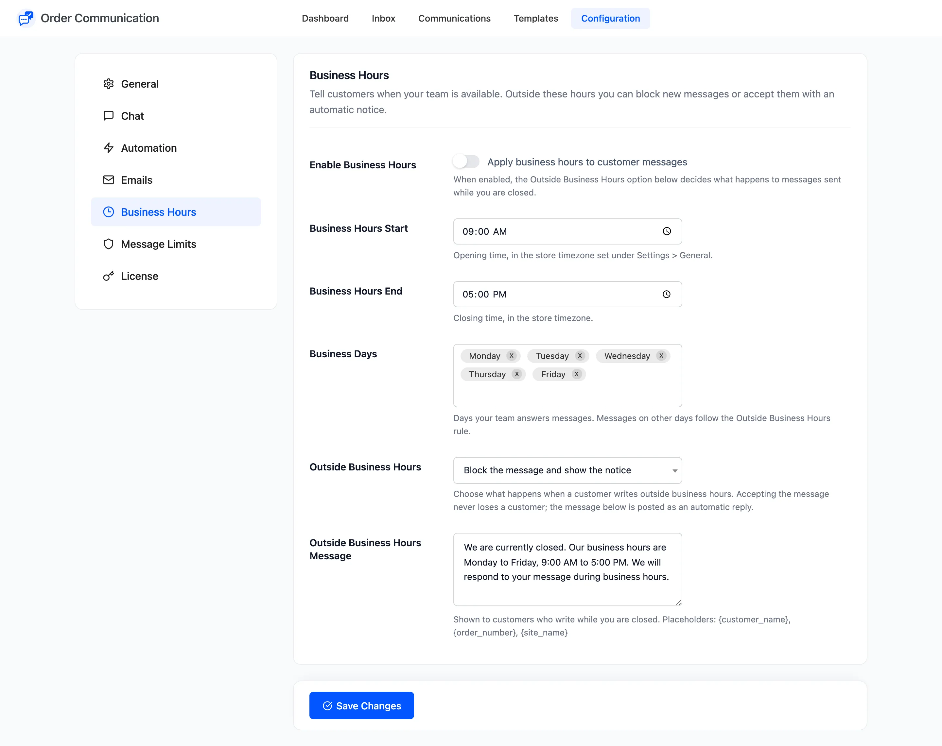Screen dimensions: 942x746
Task: Open the Outside Business Hours dropdown
Action: tap(567, 470)
